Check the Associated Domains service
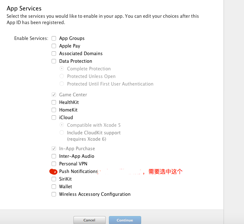The image size is (244, 224). (54, 54)
